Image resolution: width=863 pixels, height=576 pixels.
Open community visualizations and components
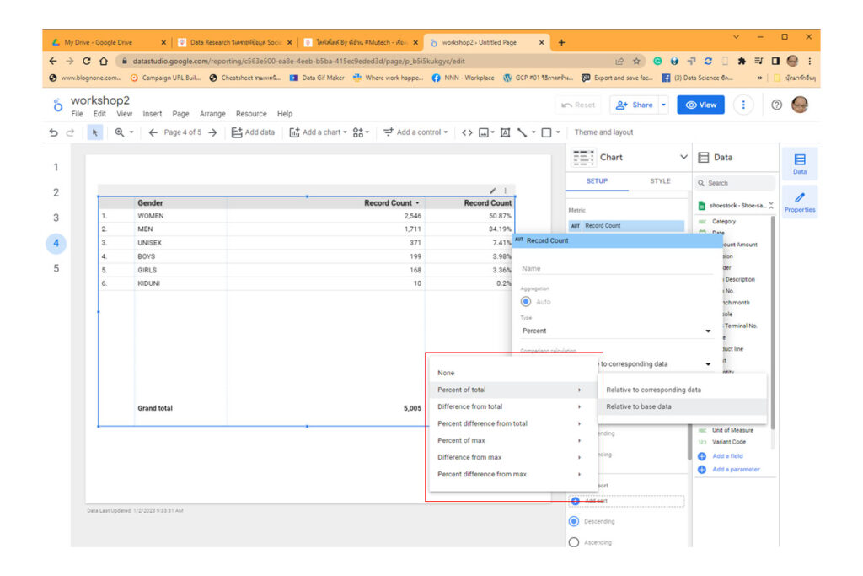click(361, 132)
